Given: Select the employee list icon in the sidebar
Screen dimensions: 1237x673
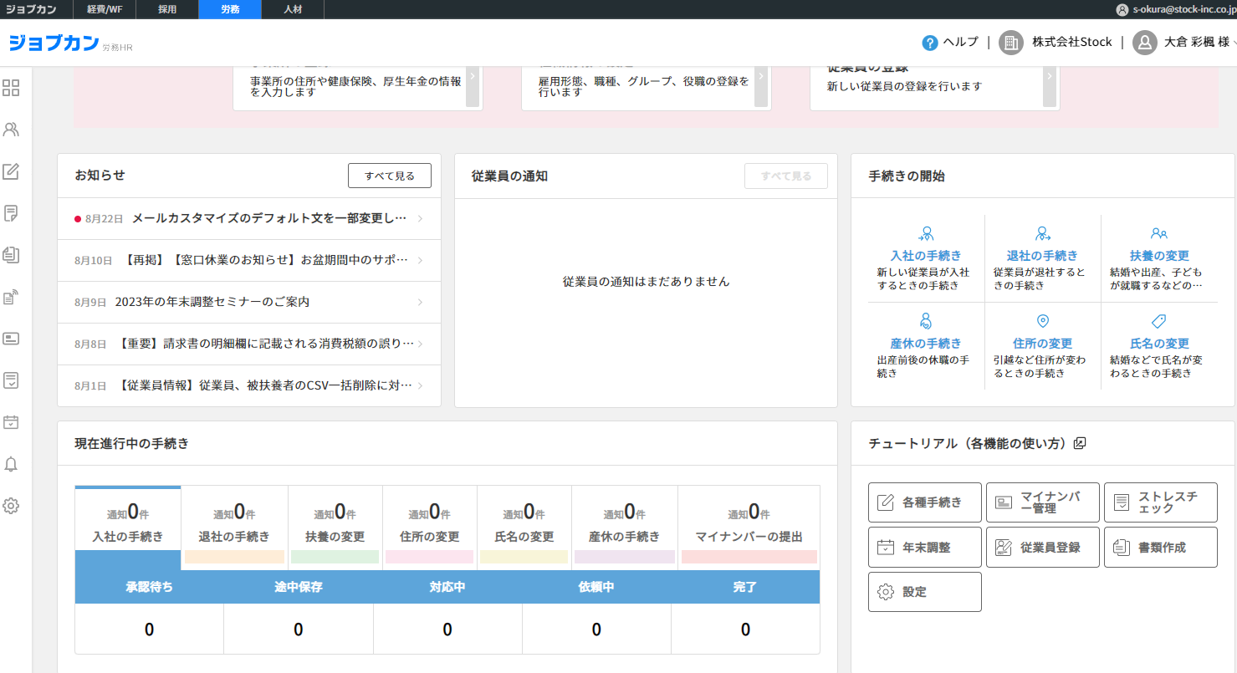Looking at the screenshot, I should pos(11,130).
